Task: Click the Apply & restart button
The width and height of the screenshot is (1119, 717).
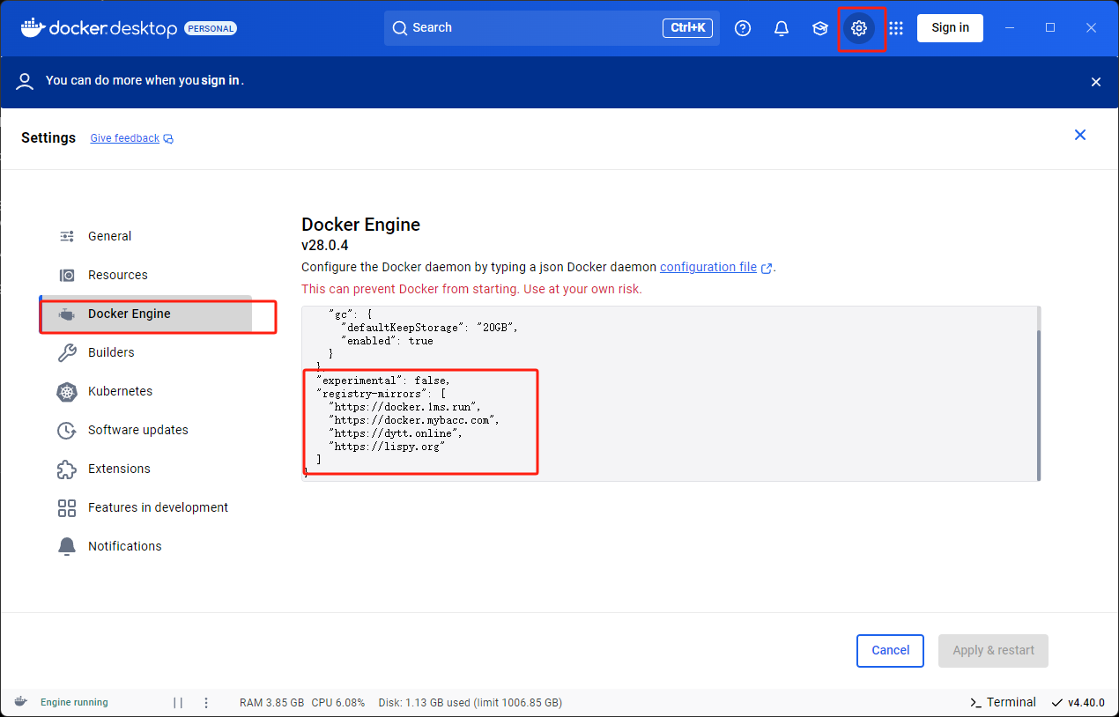Action: click(993, 650)
